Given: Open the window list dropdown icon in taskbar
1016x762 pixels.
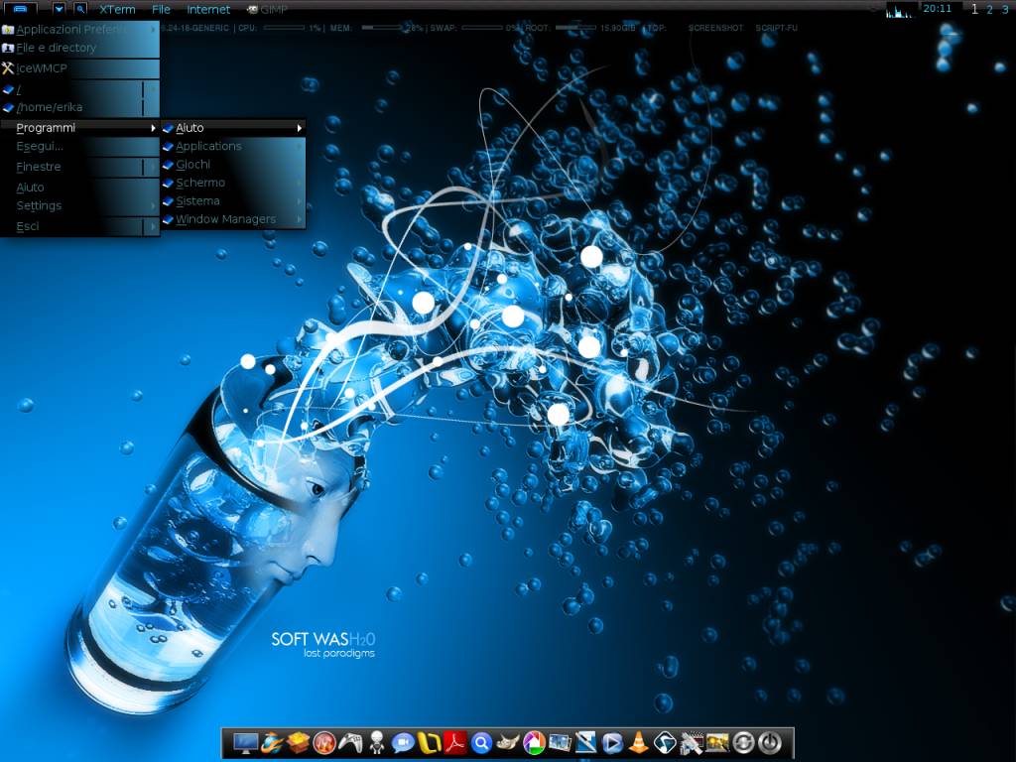Looking at the screenshot, I should pos(59,9).
